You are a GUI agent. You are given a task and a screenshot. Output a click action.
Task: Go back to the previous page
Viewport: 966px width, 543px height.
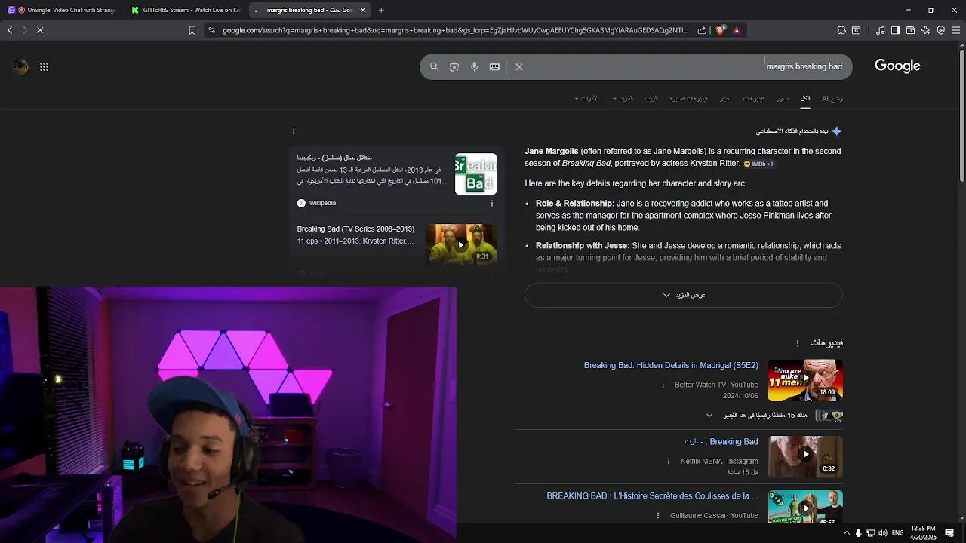click(10, 30)
